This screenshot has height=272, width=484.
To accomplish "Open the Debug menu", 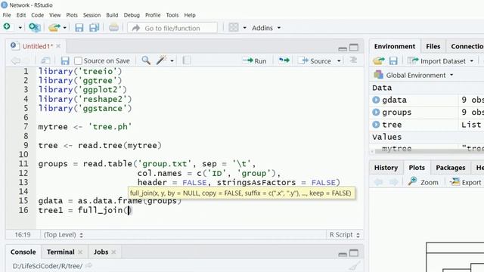I will 132,15.
